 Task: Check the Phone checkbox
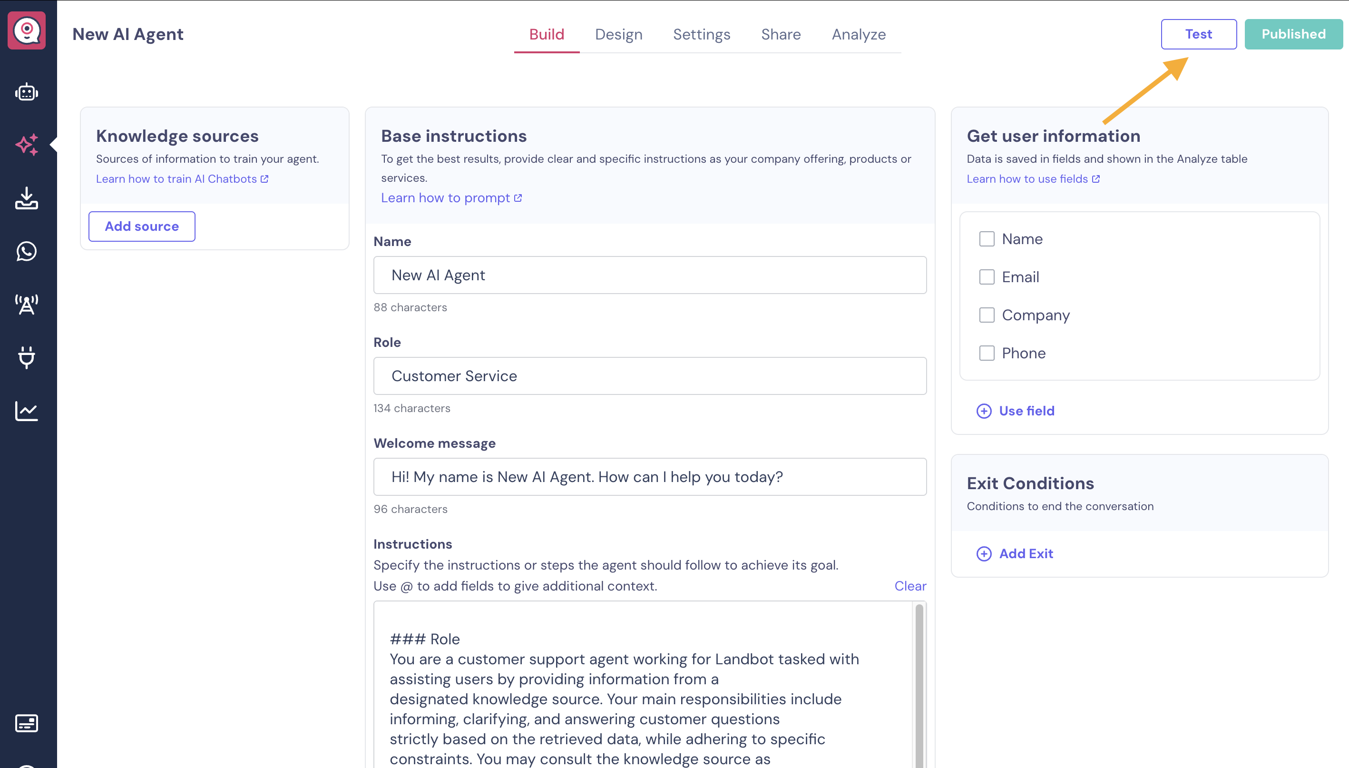pyautogui.click(x=987, y=353)
